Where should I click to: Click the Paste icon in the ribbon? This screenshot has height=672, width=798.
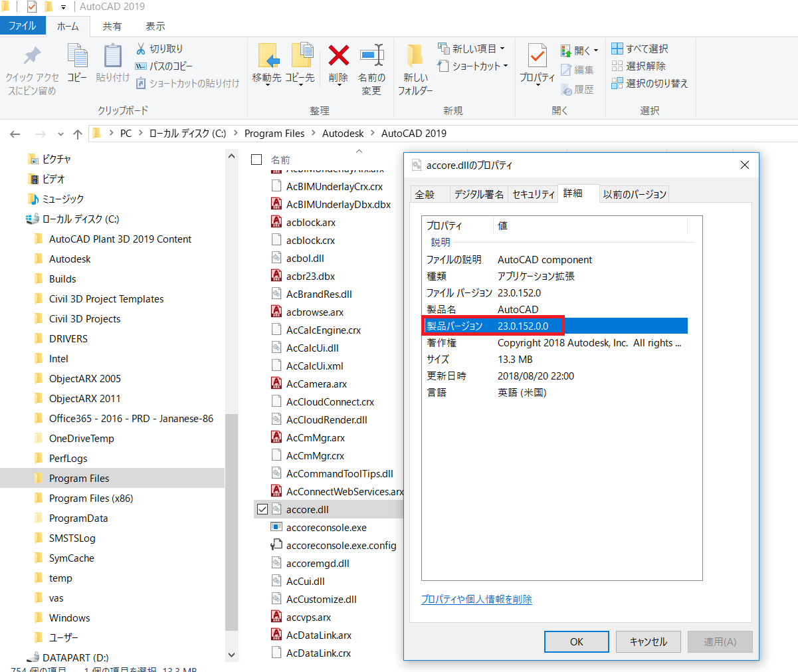(113, 56)
